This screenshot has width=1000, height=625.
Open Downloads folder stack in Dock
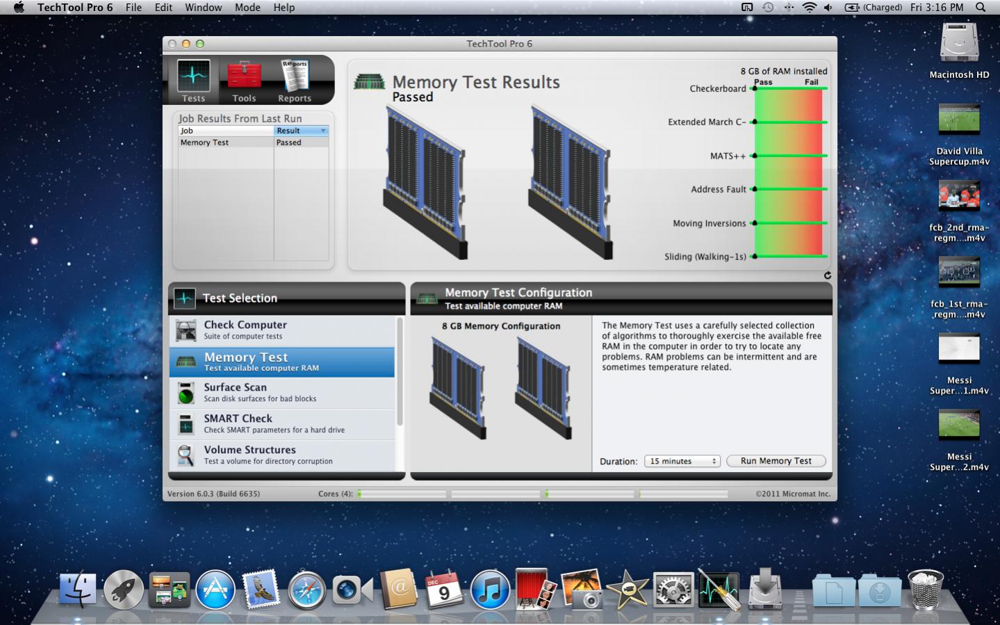(880, 591)
